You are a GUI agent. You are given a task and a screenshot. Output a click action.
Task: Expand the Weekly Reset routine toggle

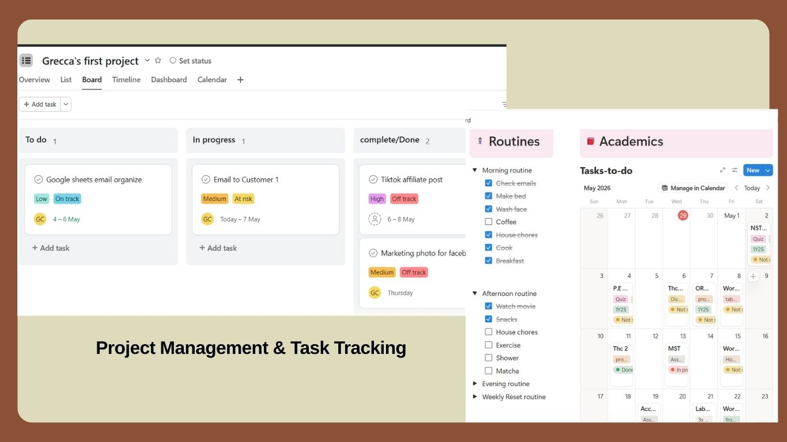[x=475, y=397]
